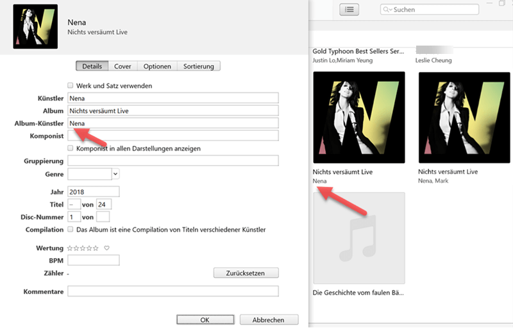Click the list view icon in the toolbar
Viewport: 513px width, 328px height.
[x=349, y=10]
